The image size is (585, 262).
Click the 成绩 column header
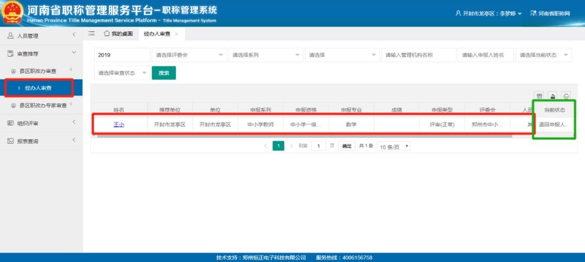pos(396,110)
